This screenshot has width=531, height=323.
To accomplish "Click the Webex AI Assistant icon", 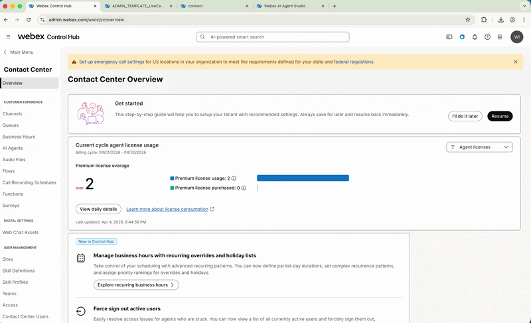I will click(462, 37).
